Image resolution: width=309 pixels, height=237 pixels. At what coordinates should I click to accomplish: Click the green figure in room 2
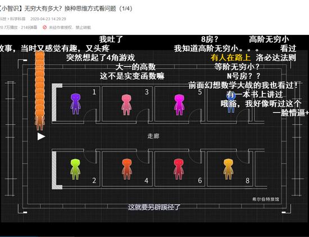click(x=75, y=169)
